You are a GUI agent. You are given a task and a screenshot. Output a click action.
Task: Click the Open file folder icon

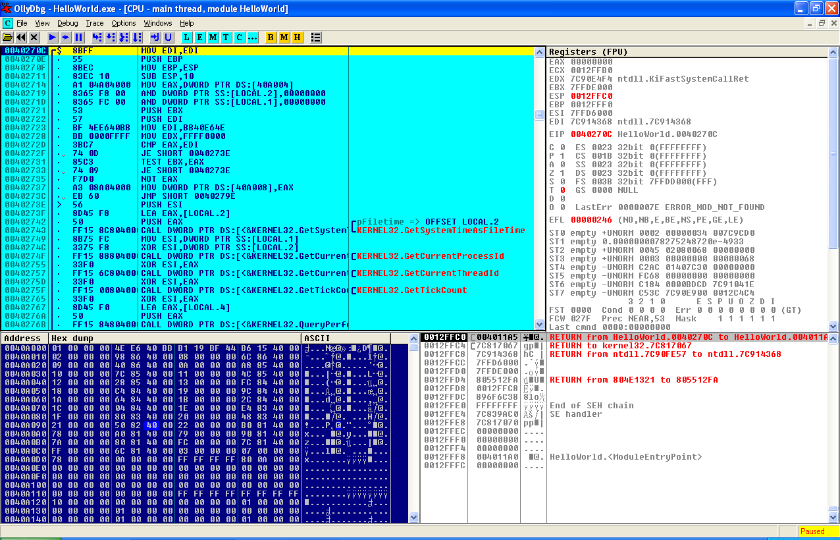[8, 38]
